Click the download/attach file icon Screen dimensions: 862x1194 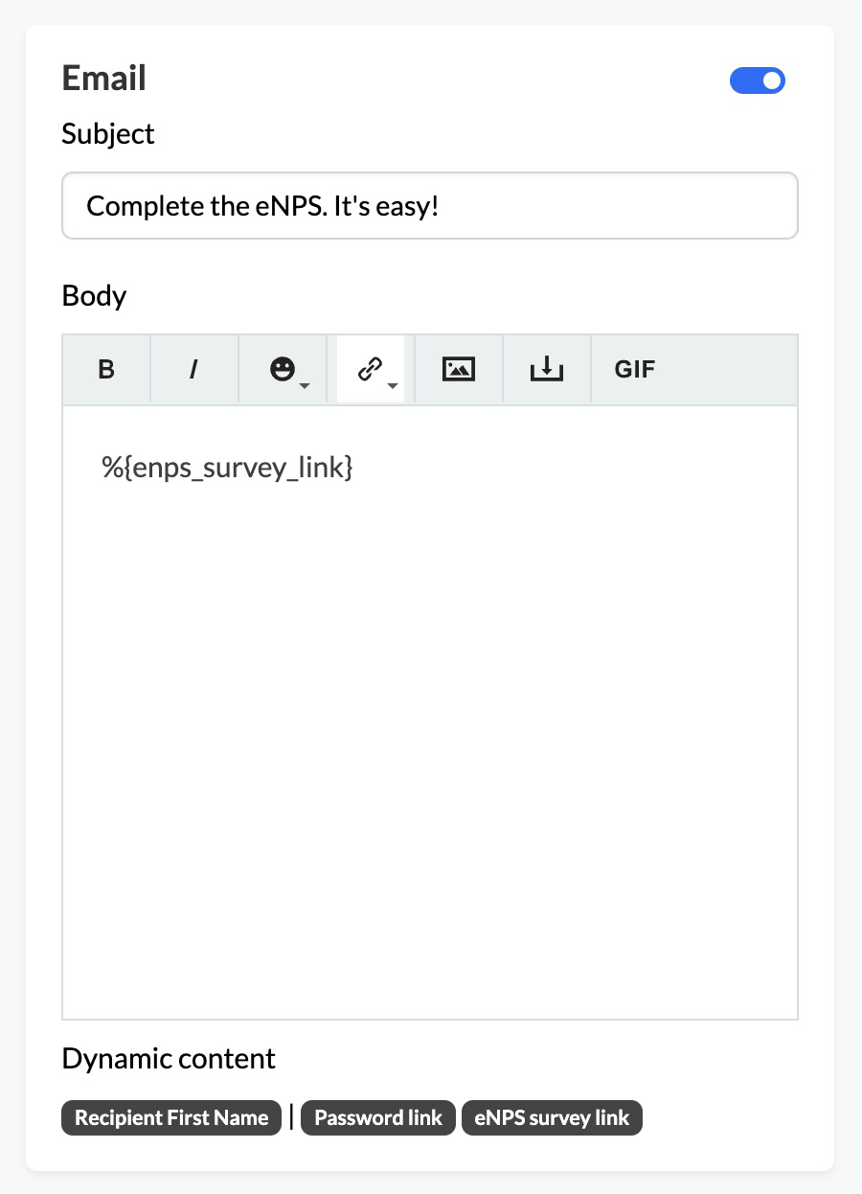(x=547, y=369)
